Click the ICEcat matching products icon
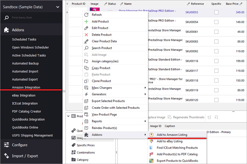The width and height of the screenshot is (247, 164). (151, 148)
